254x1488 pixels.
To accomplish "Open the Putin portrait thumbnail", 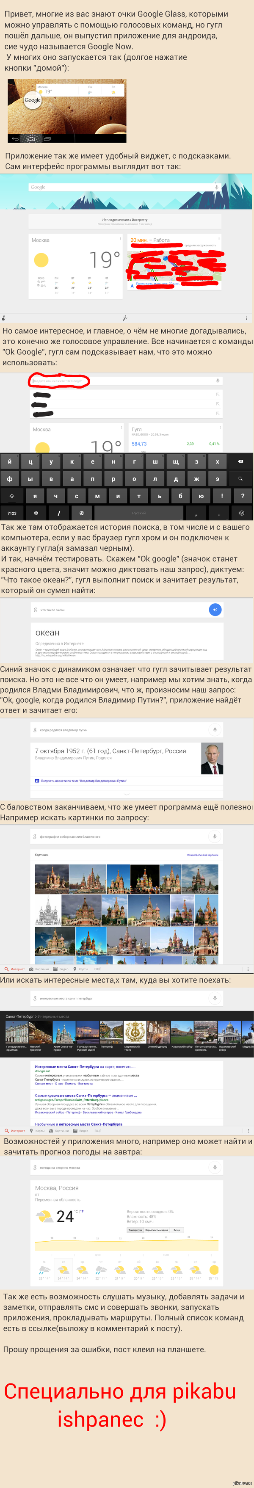I will coord(212,758).
